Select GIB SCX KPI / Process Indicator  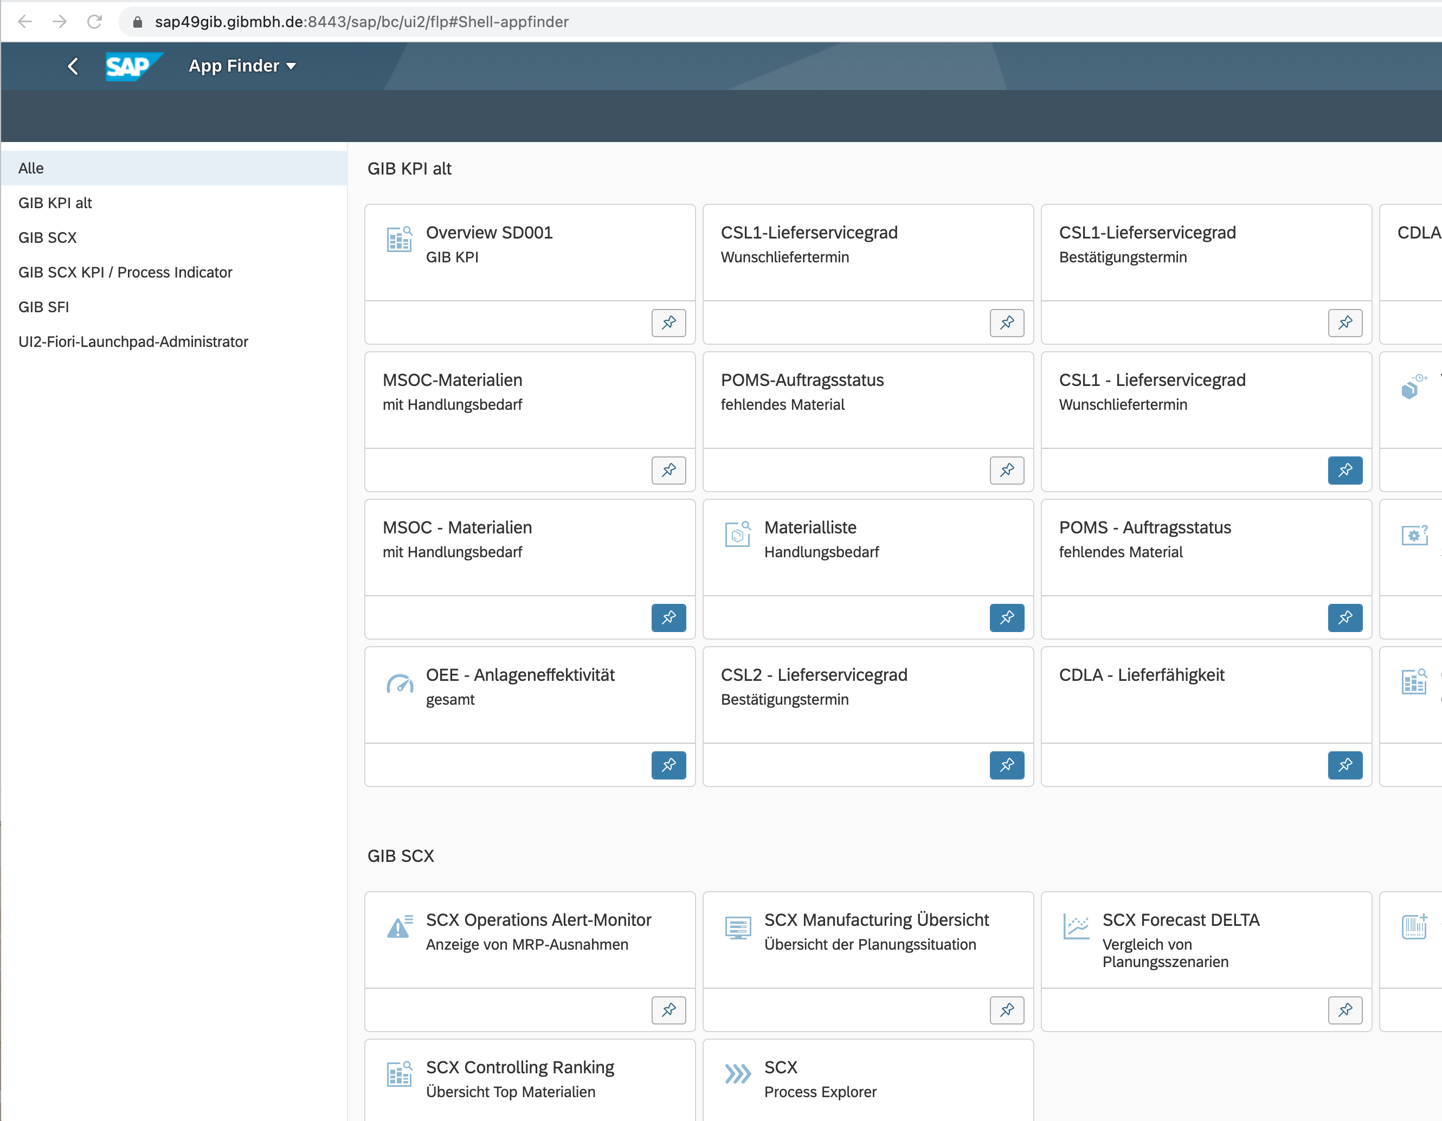(125, 272)
